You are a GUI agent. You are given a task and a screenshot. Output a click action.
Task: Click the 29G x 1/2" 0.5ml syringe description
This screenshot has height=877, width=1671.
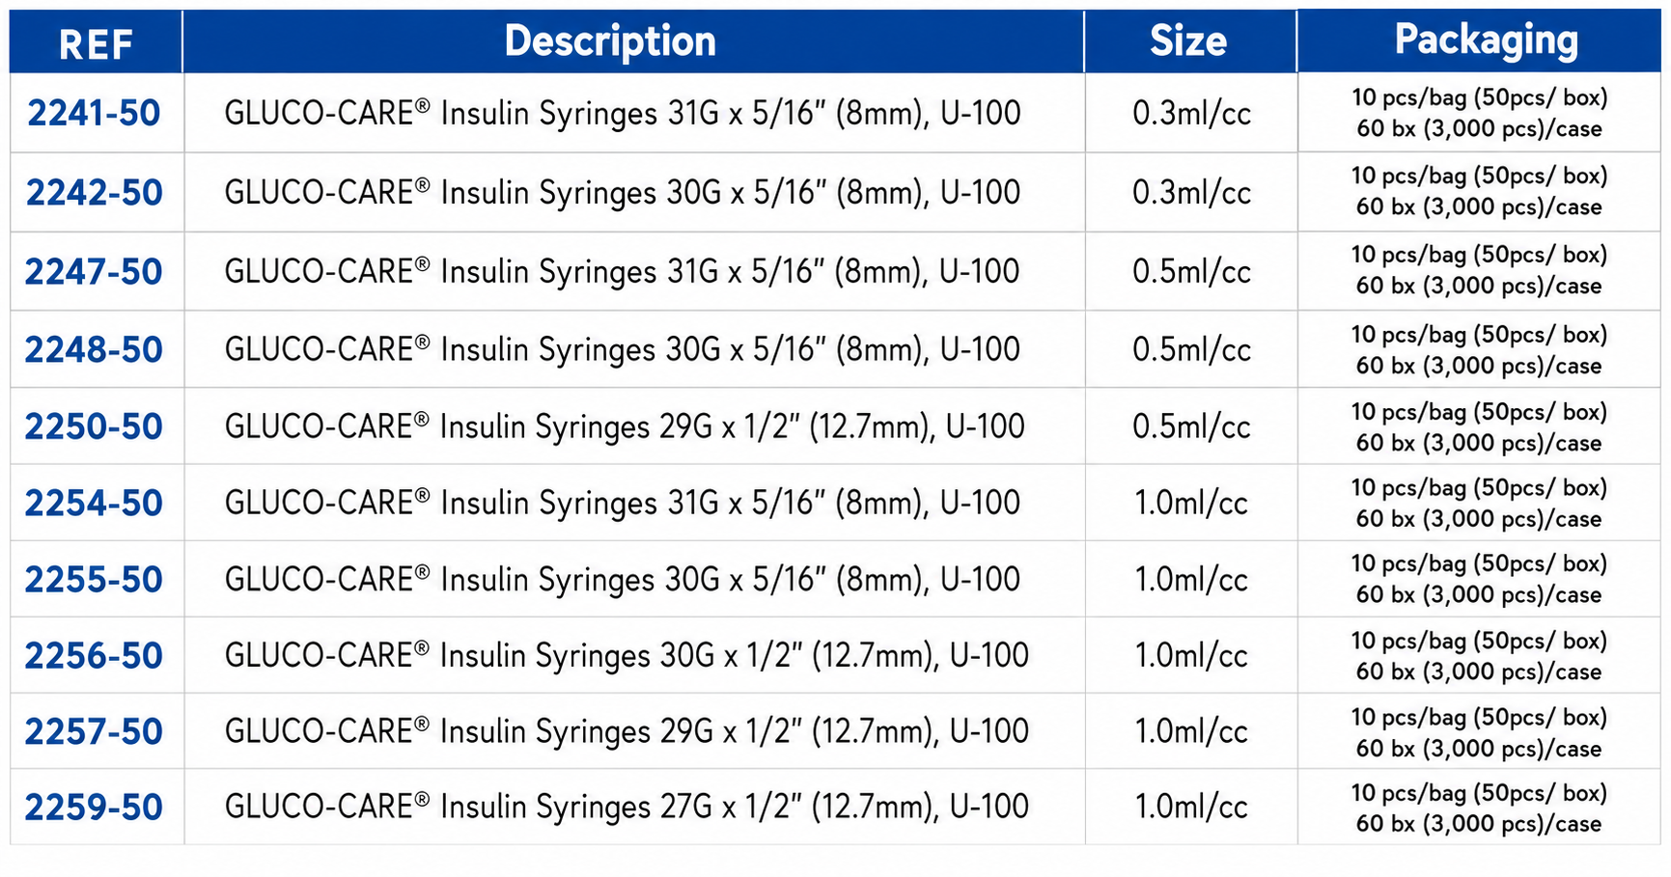[x=625, y=426]
